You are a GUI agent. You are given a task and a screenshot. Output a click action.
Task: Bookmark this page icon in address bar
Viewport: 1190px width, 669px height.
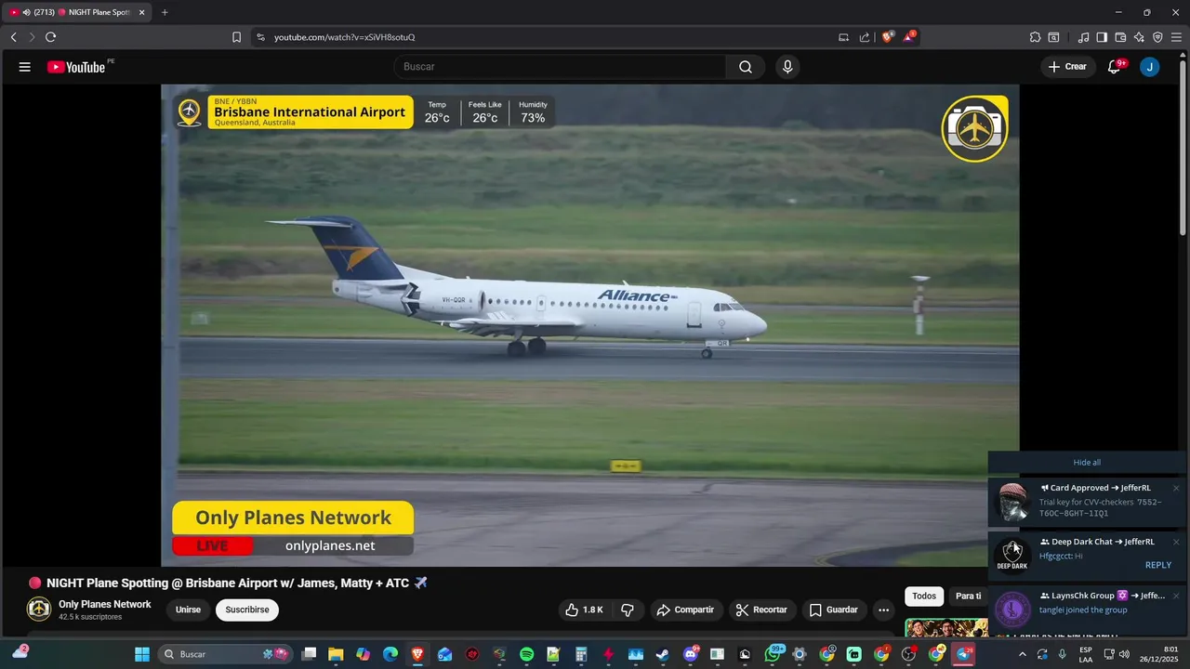pos(236,37)
